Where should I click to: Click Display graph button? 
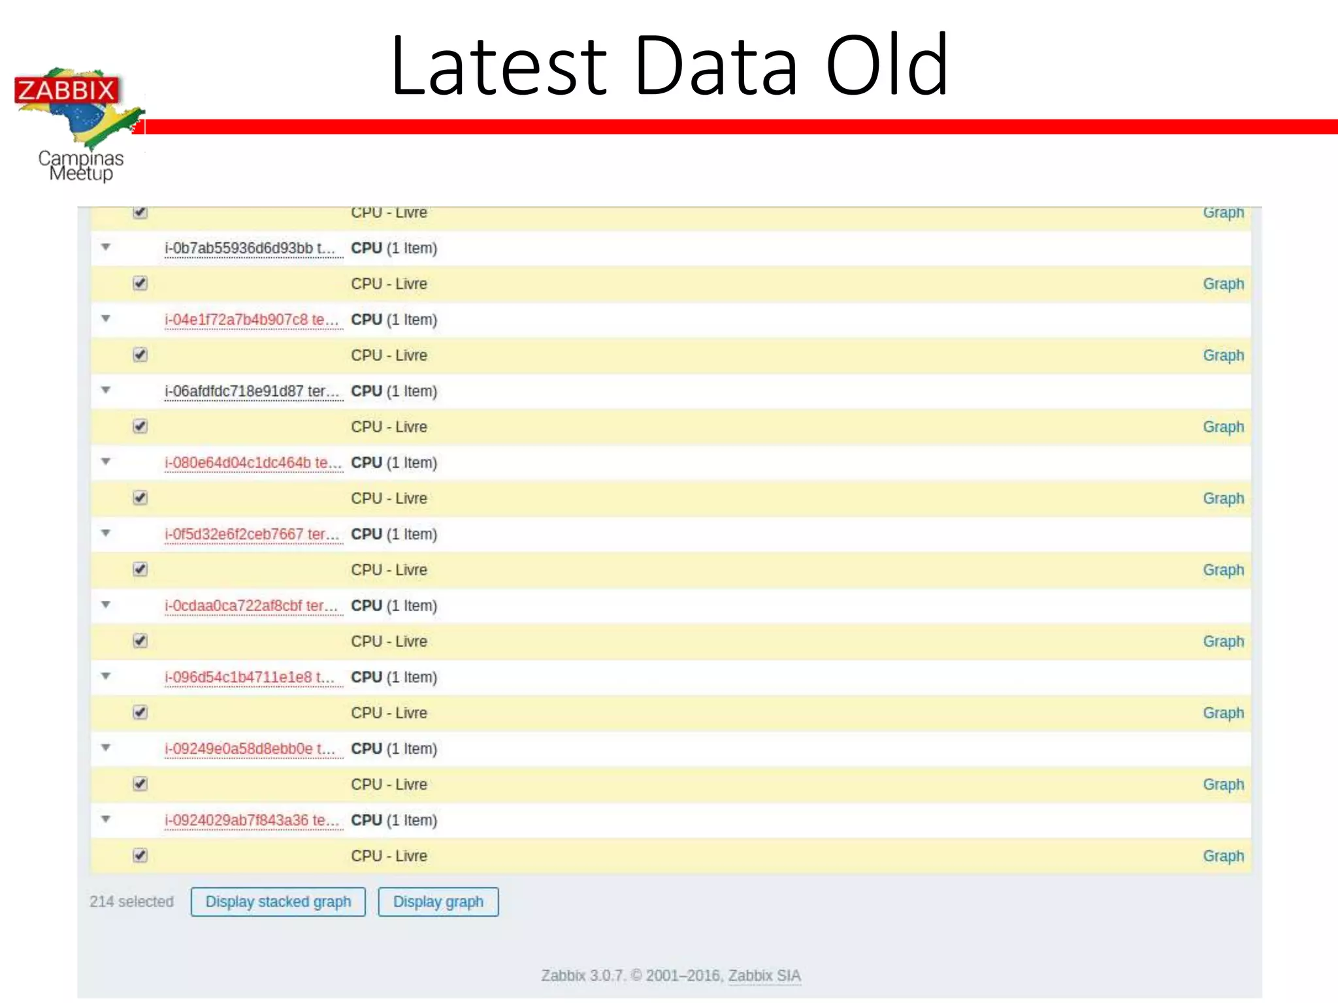click(x=438, y=902)
